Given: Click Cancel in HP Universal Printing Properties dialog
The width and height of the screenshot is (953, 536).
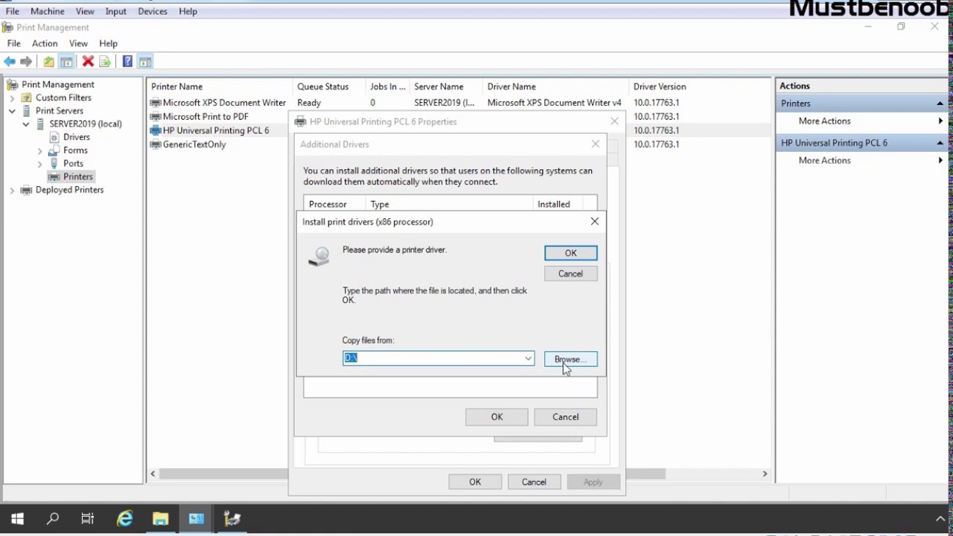Looking at the screenshot, I should click(x=534, y=482).
